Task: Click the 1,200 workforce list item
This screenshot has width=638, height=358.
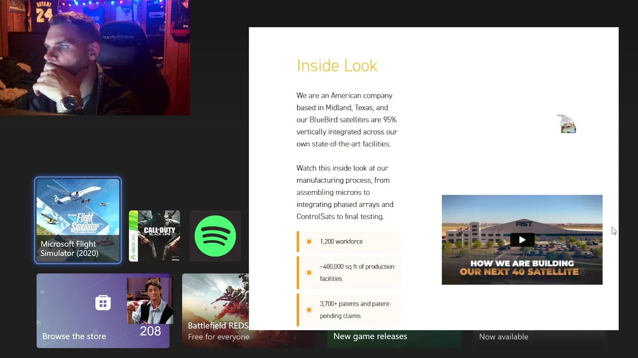Action: coord(348,242)
